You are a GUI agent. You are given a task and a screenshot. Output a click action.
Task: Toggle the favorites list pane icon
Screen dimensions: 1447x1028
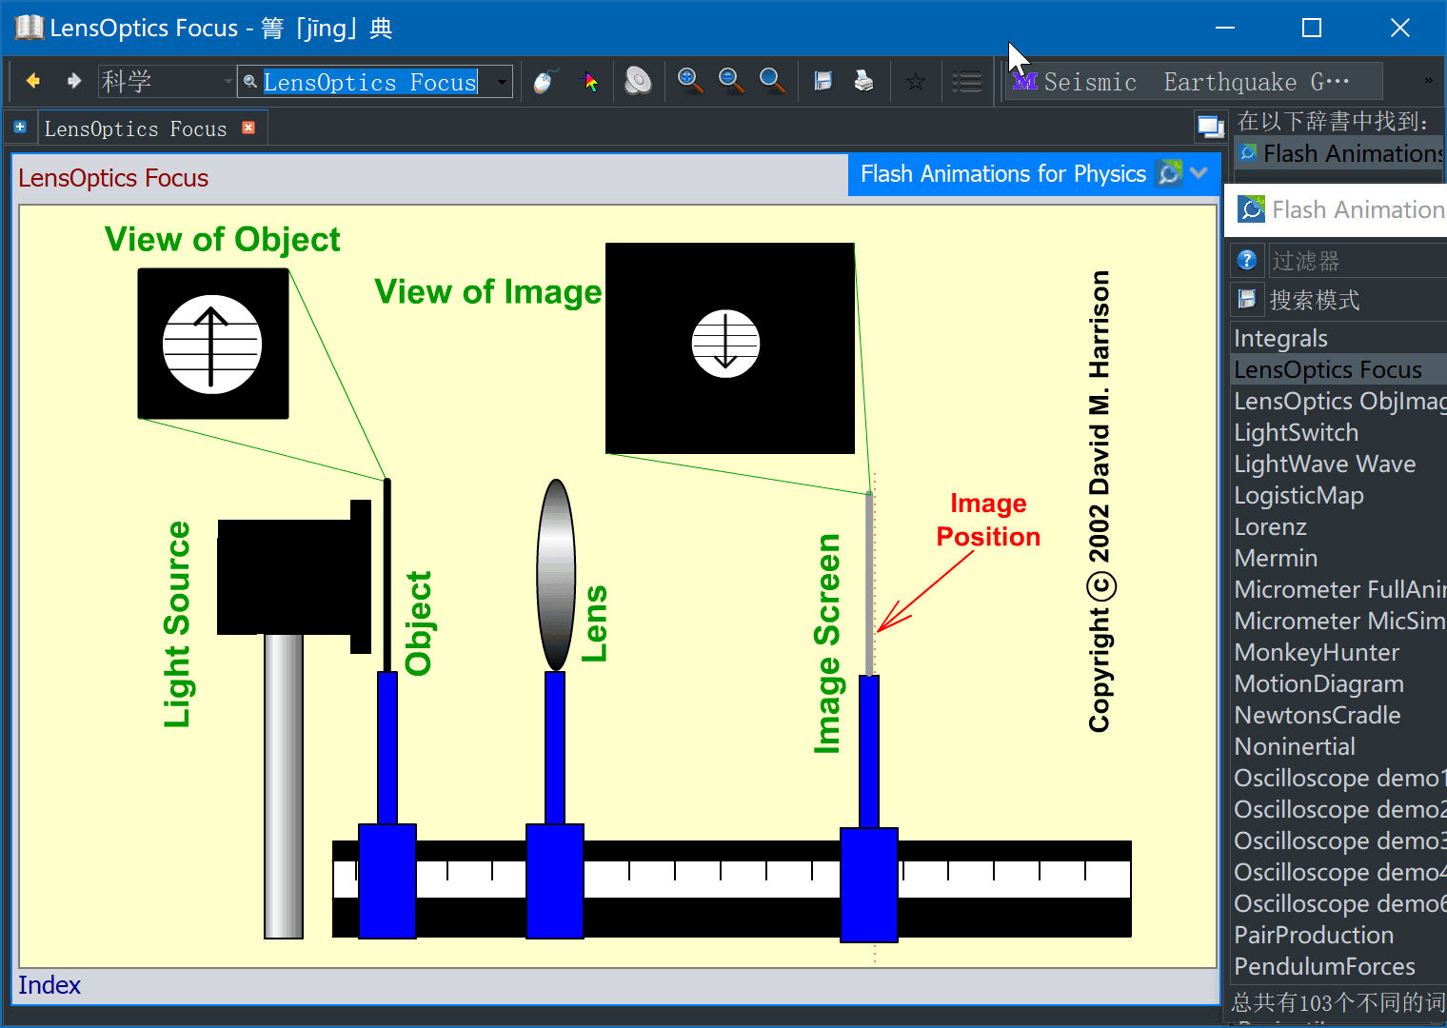pyautogui.click(x=966, y=82)
